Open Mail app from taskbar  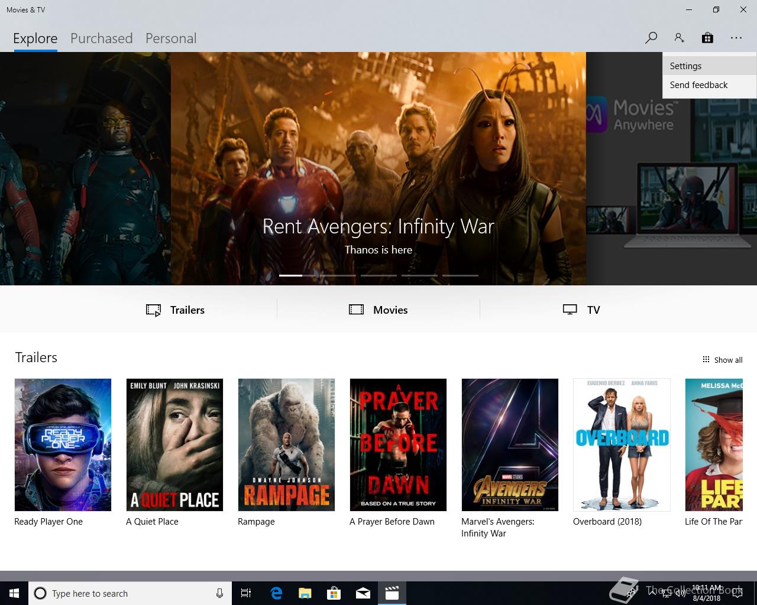[x=363, y=593]
